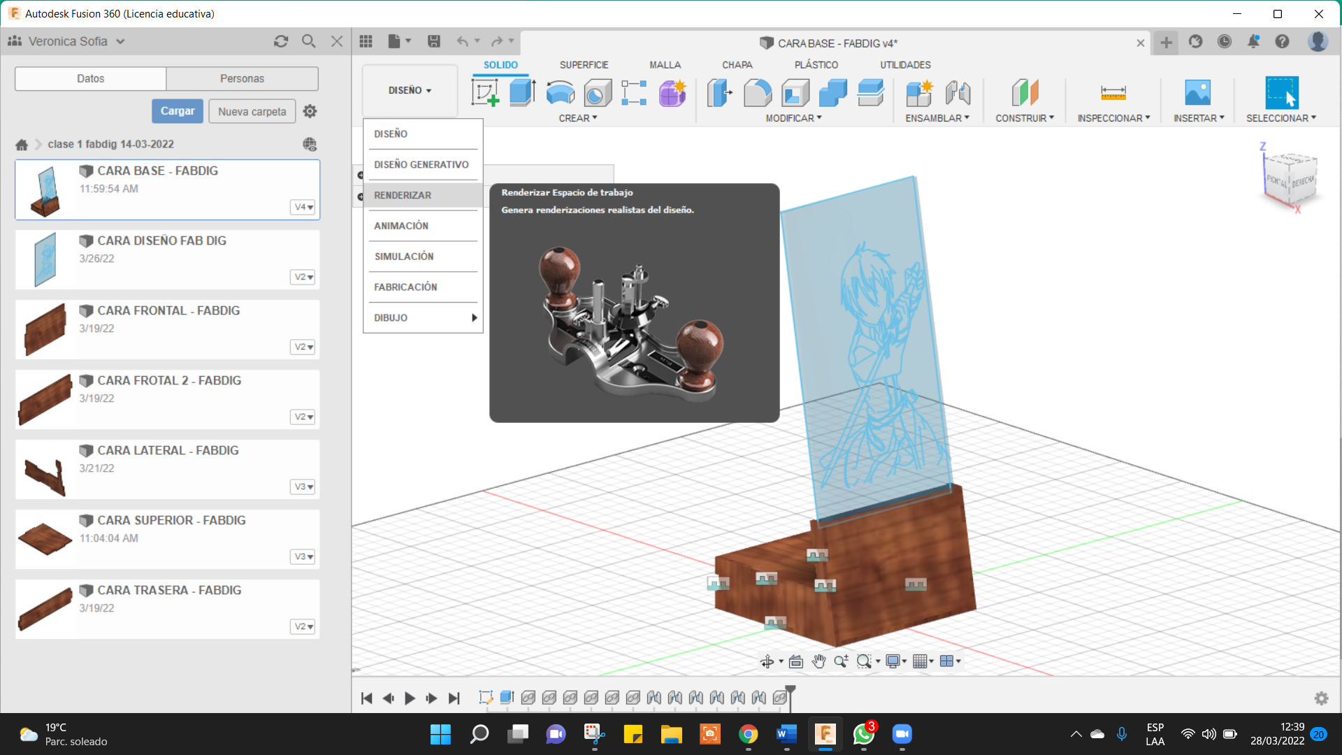Open the Veronica Sofia team dropdown
The width and height of the screenshot is (1342, 755).
(66, 41)
